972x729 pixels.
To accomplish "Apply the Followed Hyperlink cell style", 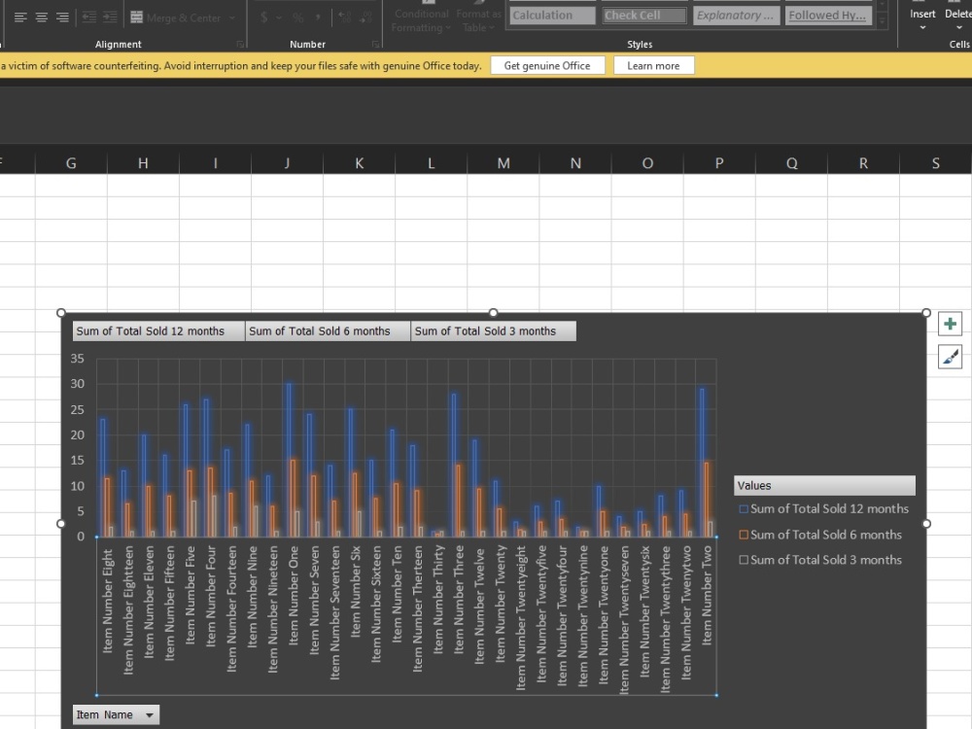I will click(x=828, y=16).
